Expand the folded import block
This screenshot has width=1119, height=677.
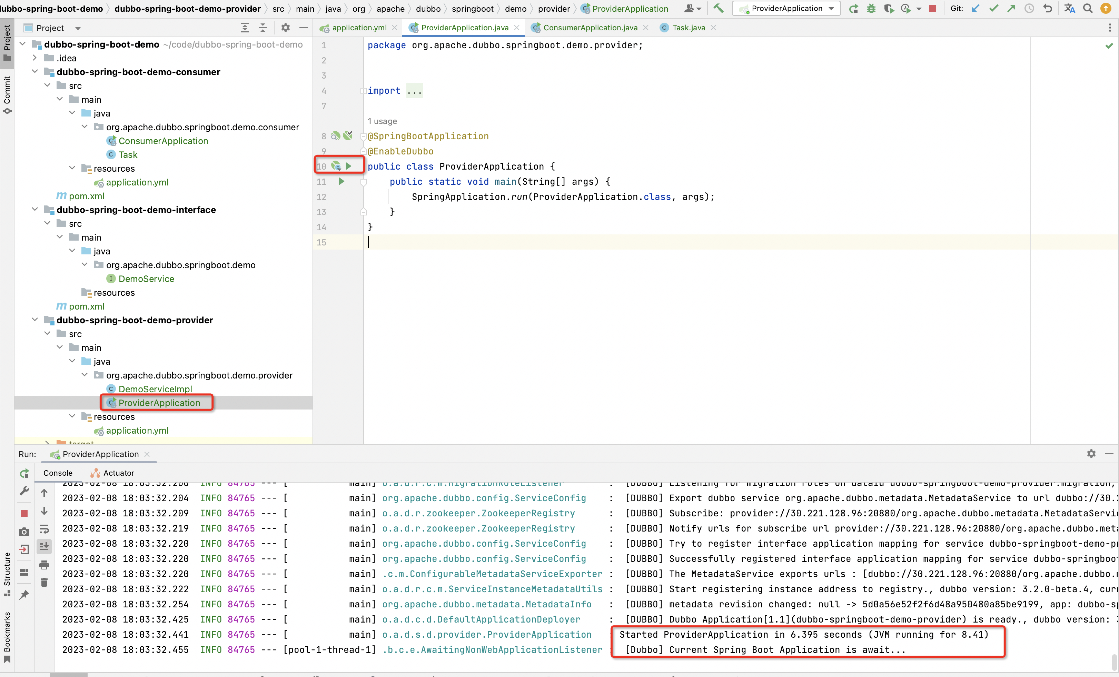[414, 91]
